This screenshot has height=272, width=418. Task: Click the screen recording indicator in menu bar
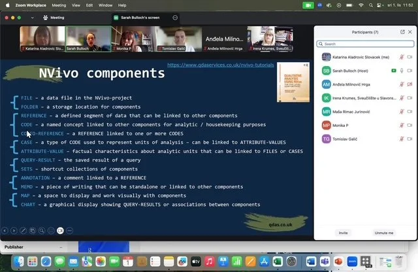coord(339,5)
